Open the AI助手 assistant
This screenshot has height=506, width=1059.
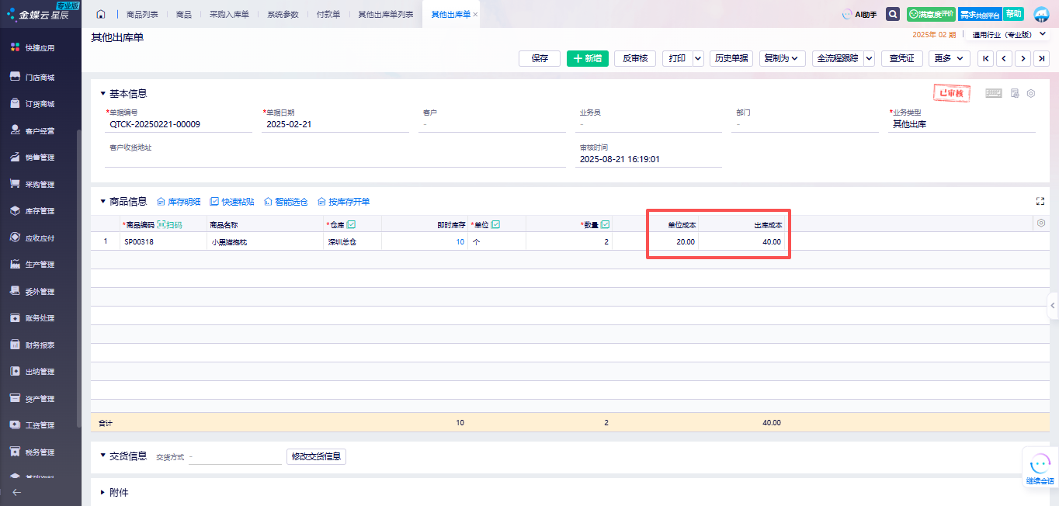tap(859, 15)
